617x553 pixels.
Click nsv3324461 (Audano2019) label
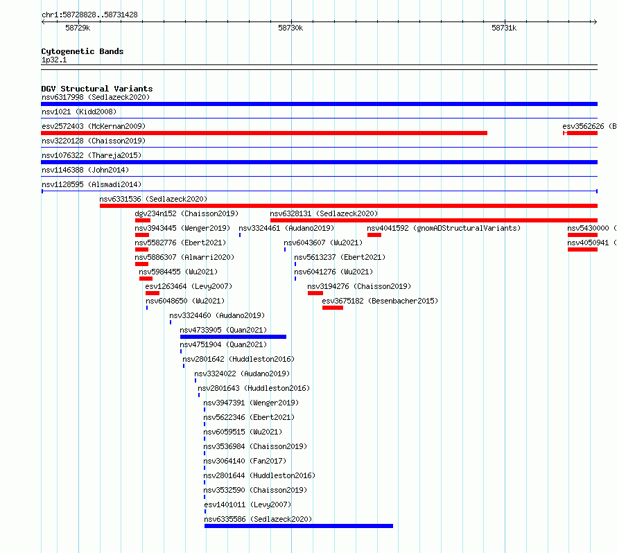click(286, 228)
